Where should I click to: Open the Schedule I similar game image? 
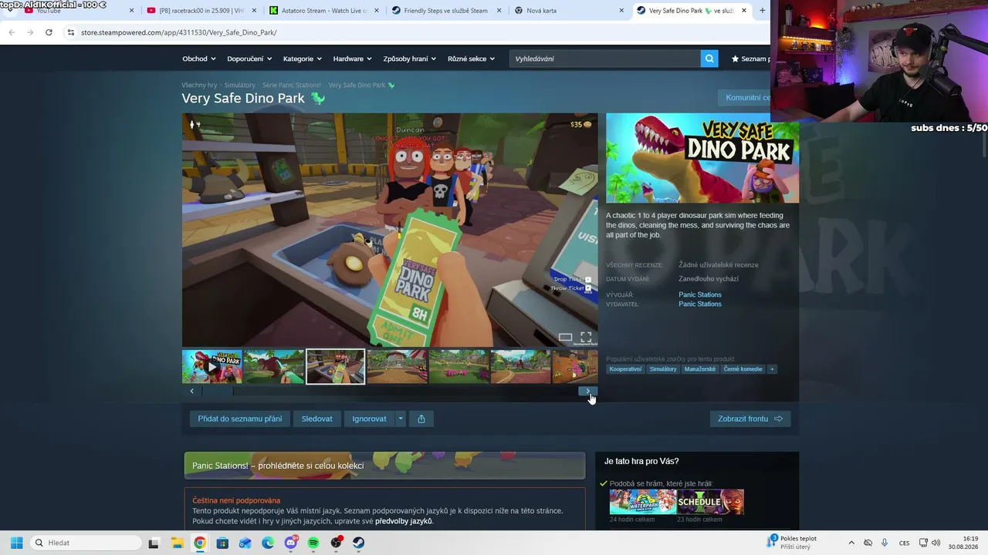711,502
